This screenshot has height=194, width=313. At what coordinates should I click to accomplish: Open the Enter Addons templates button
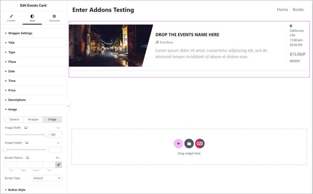tap(200, 144)
